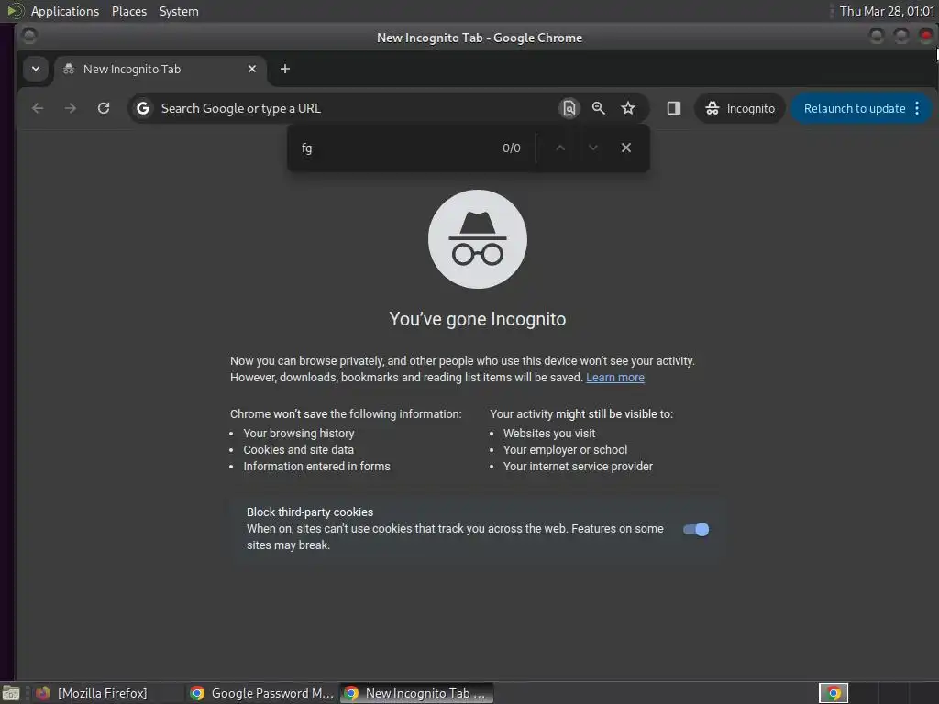Click the Incognito hat and glasses logo

coord(477,239)
